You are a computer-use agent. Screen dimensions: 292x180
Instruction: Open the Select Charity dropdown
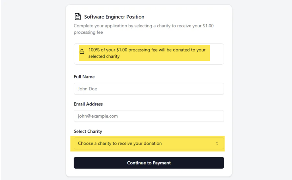(149, 143)
